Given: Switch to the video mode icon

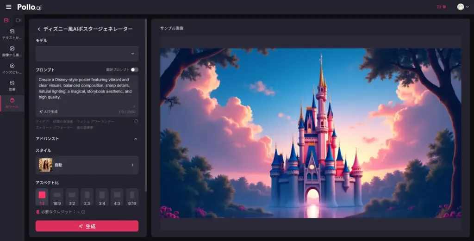Looking at the screenshot, I should [x=18, y=20].
